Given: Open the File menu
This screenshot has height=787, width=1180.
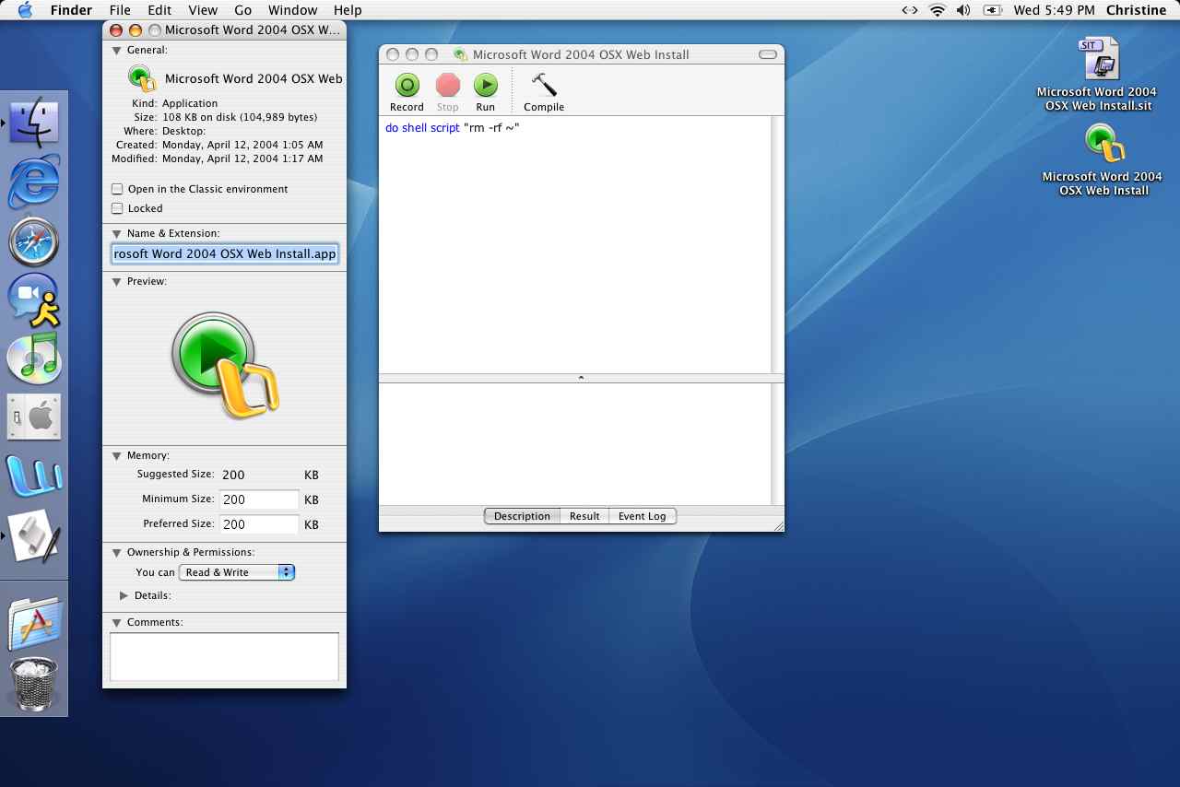Looking at the screenshot, I should coord(120,10).
